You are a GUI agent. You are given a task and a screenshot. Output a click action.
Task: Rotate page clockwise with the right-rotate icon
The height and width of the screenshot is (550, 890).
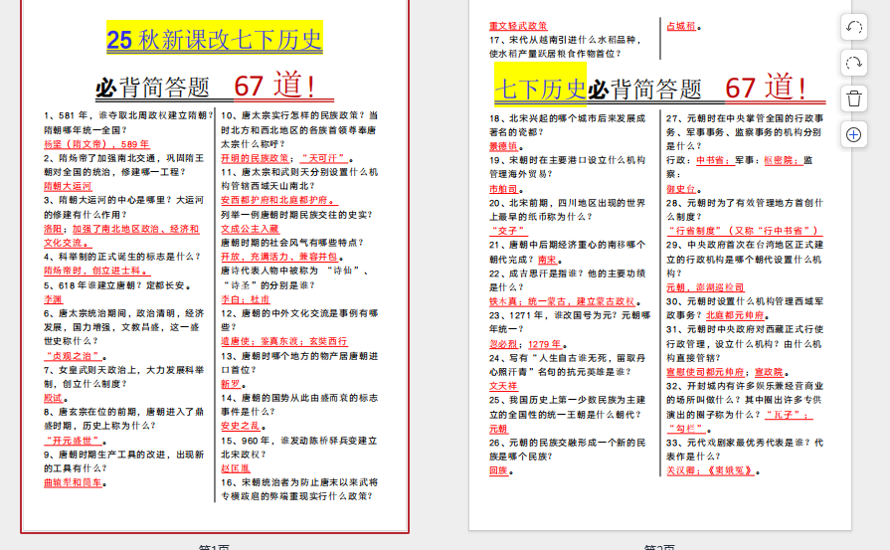(854, 63)
